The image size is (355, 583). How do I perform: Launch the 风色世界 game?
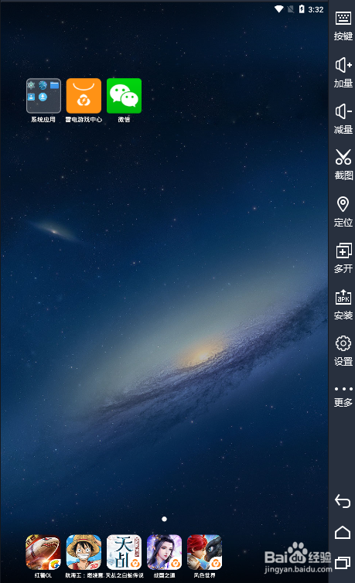tap(204, 552)
